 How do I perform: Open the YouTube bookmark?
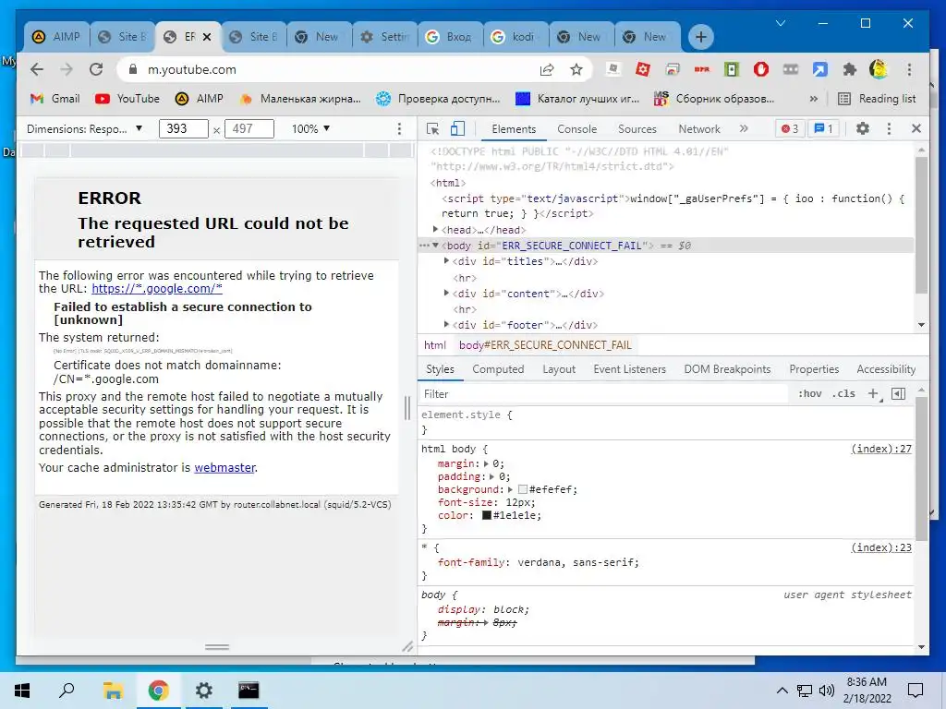click(x=127, y=98)
